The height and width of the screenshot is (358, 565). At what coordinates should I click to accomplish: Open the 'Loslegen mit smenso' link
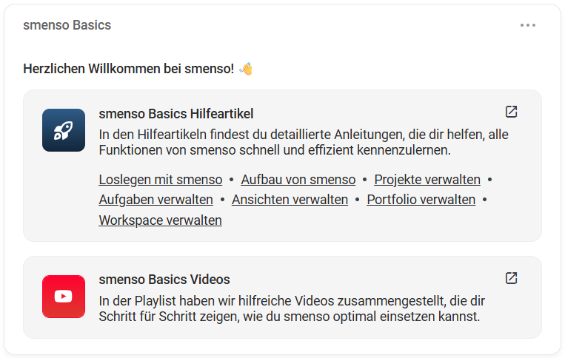(160, 180)
